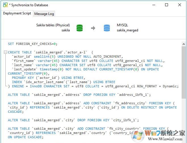Close the Synchronize to Database window
The width and height of the screenshot is (187, 143).
(x=180, y=5)
